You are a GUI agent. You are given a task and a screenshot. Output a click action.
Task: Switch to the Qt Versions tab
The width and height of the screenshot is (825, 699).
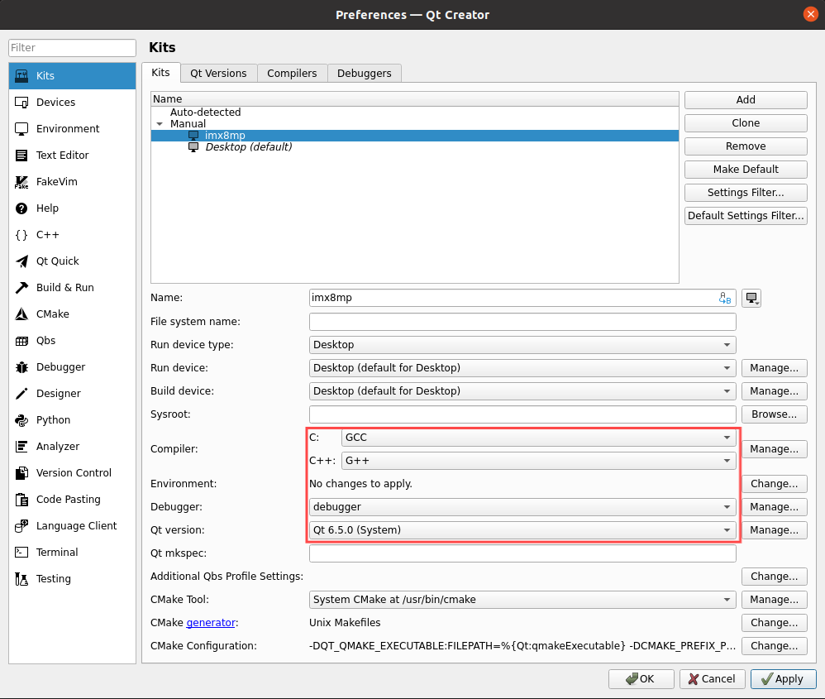[x=218, y=73]
